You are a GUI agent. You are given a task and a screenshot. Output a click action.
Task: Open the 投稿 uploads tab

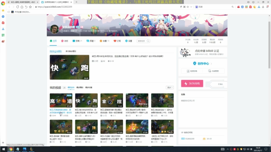tap(77, 41)
